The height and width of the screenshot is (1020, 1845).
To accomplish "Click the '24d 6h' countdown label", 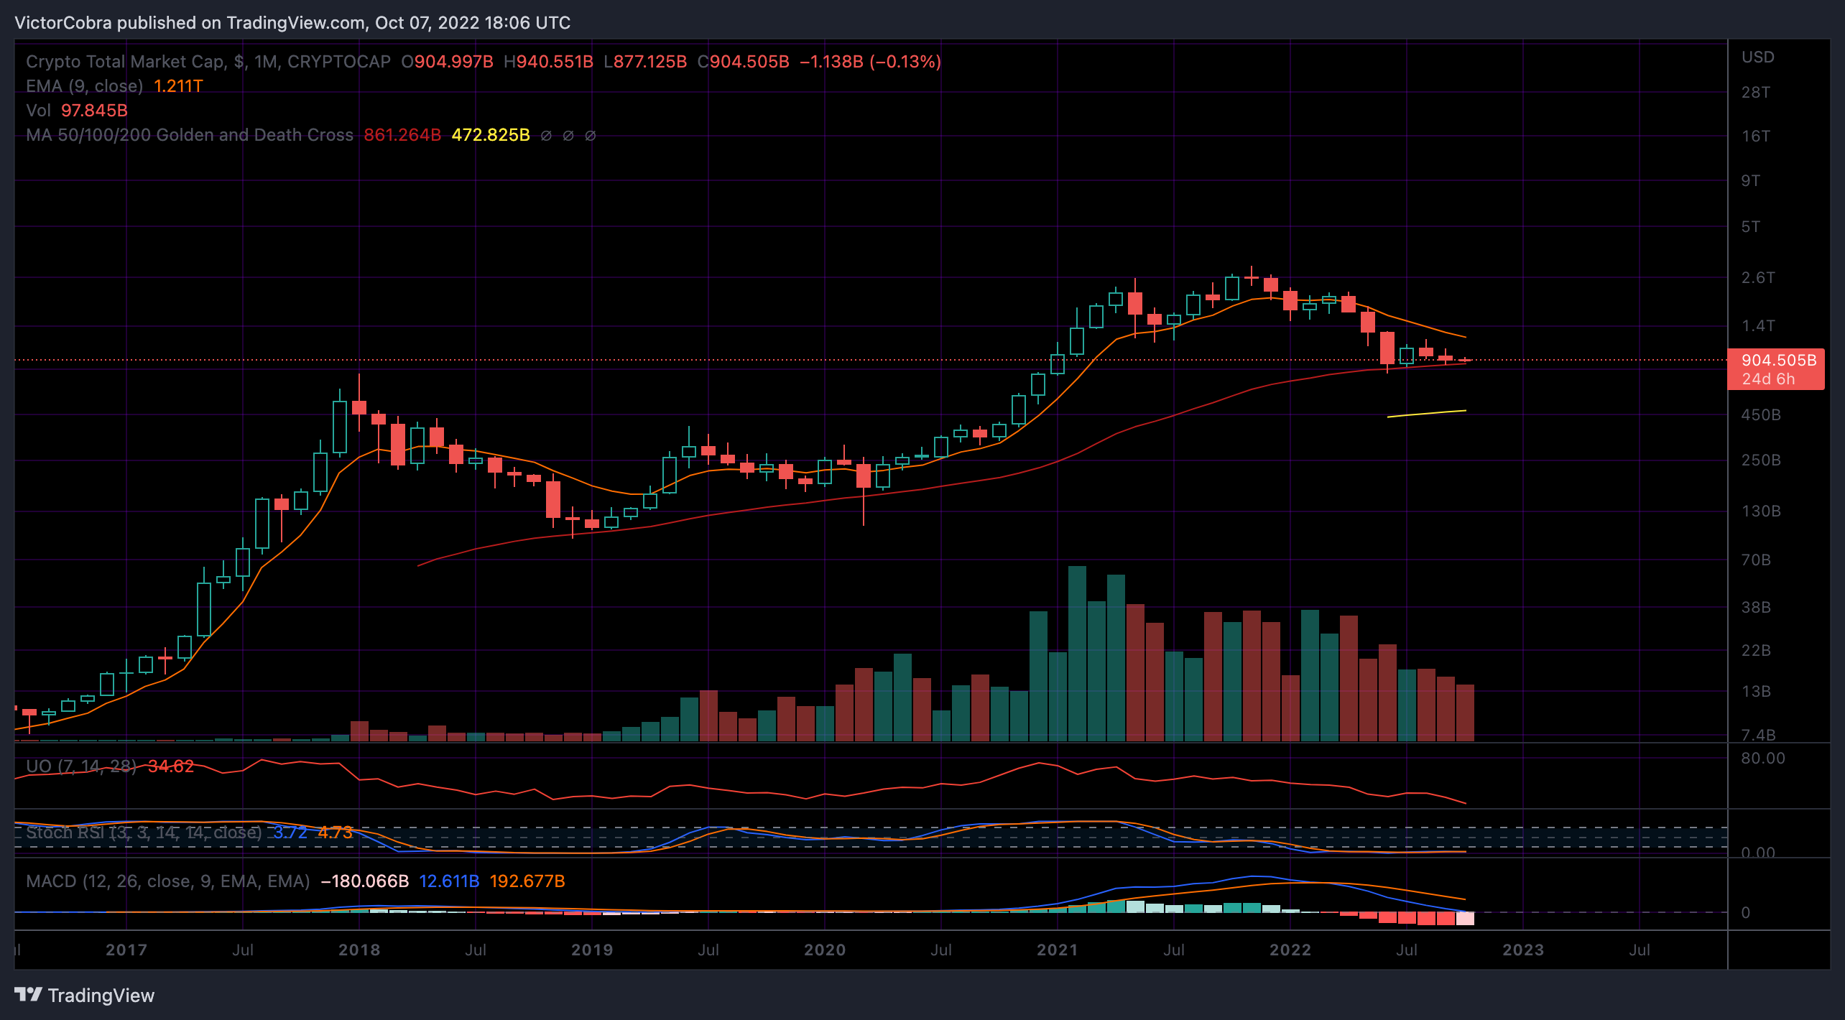I will (x=1767, y=379).
